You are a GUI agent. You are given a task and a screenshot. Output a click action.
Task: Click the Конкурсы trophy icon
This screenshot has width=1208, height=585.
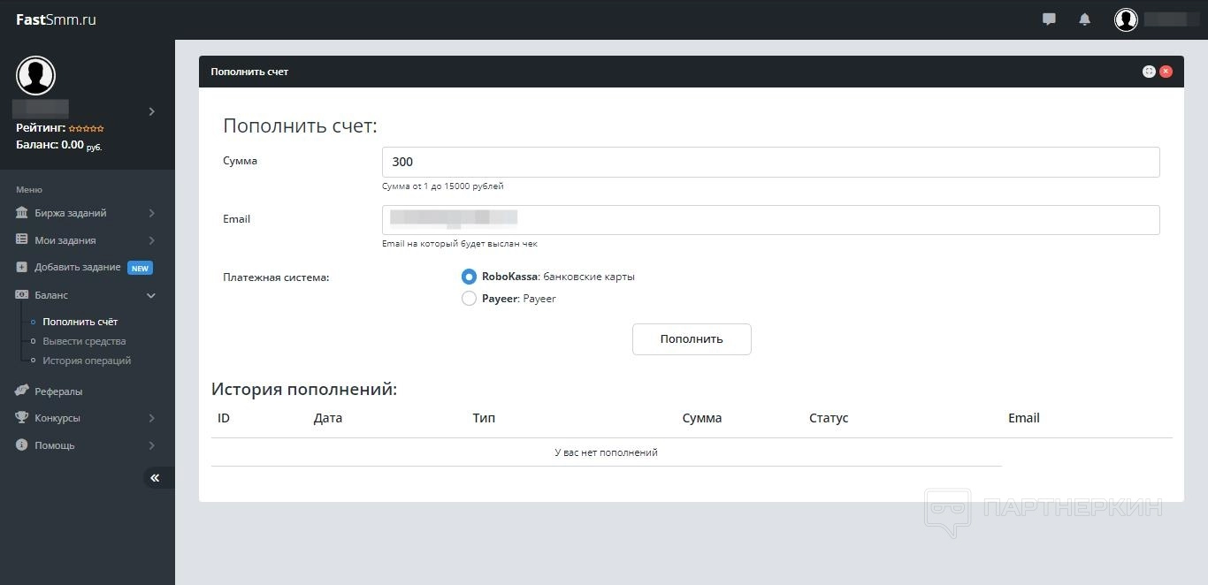click(22, 418)
